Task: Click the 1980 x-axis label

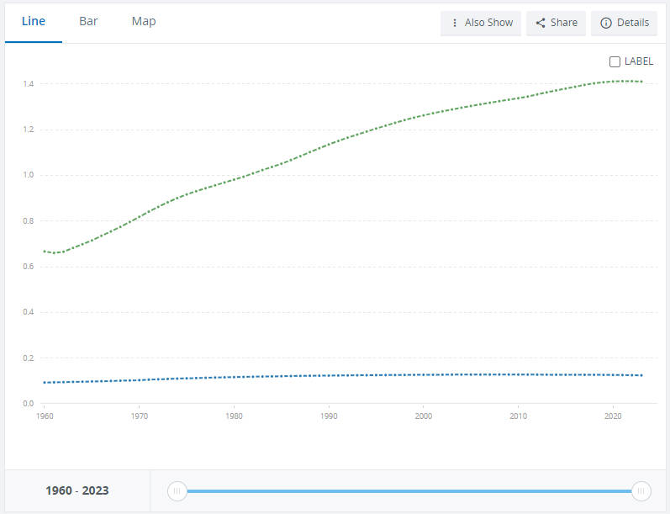Action: pyautogui.click(x=234, y=416)
